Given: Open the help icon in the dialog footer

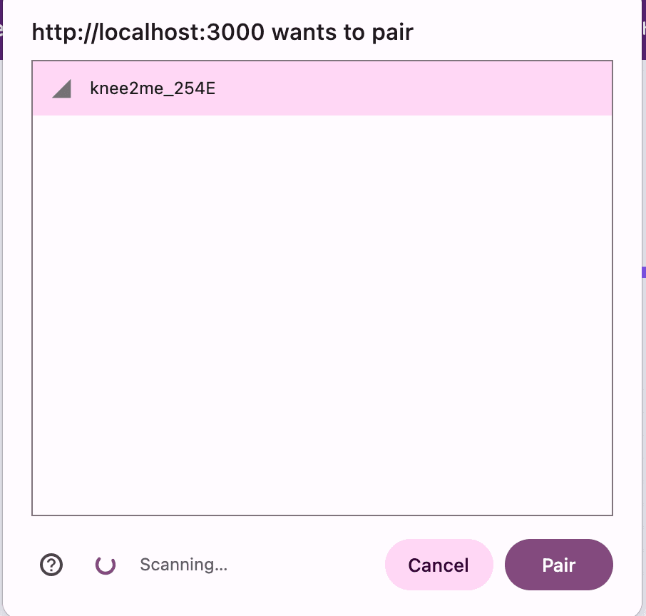Looking at the screenshot, I should click(x=51, y=565).
